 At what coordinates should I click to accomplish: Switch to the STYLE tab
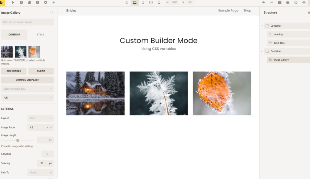pos(41,35)
